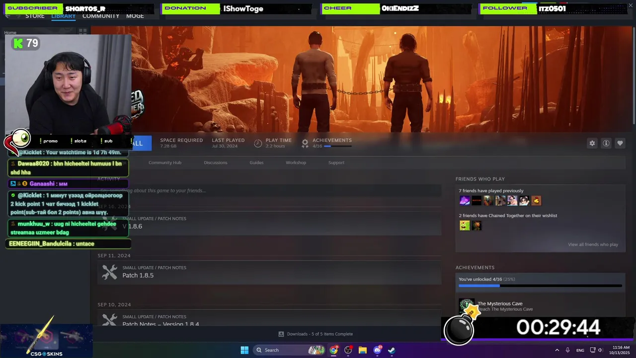636x358 pixels.
Task: Open the v 1.8.6 patch notes
Action: tap(269, 223)
